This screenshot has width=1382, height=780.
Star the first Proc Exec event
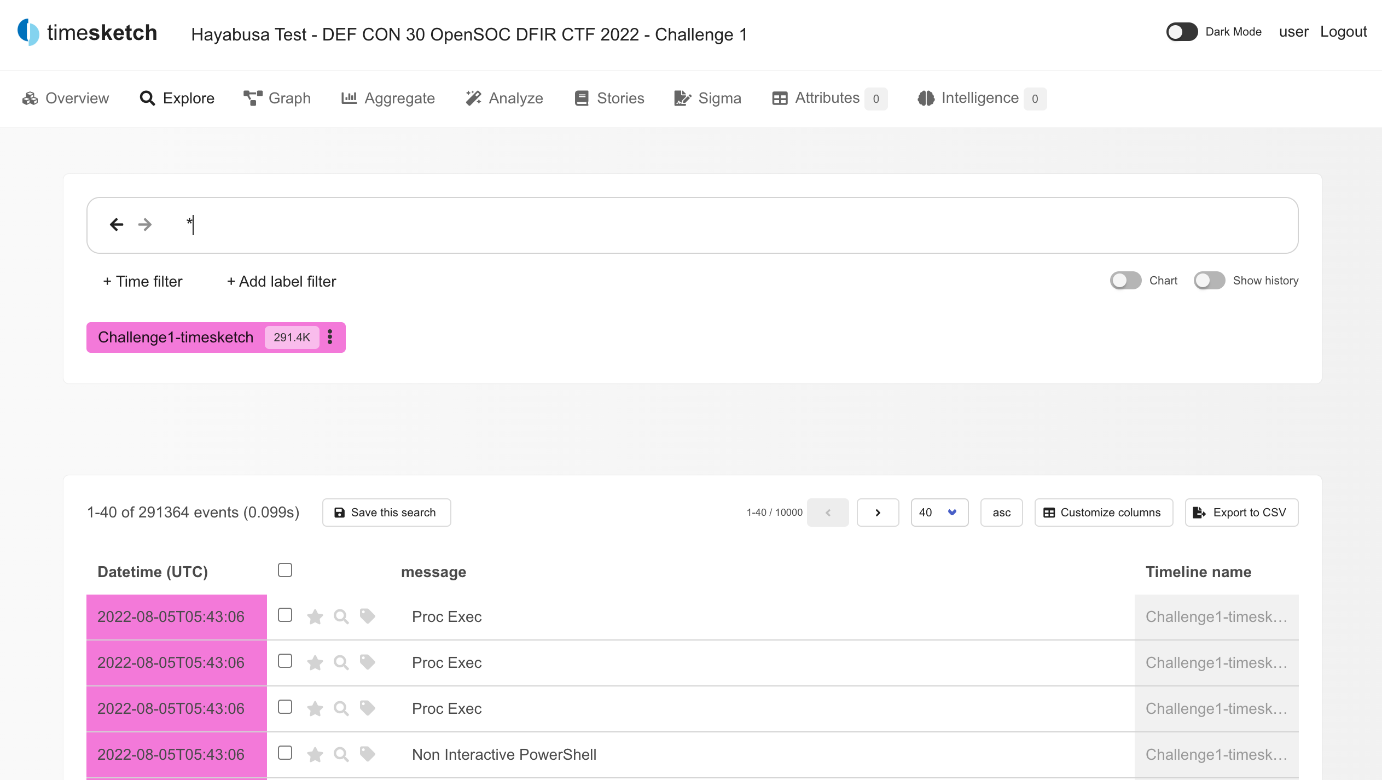point(315,617)
